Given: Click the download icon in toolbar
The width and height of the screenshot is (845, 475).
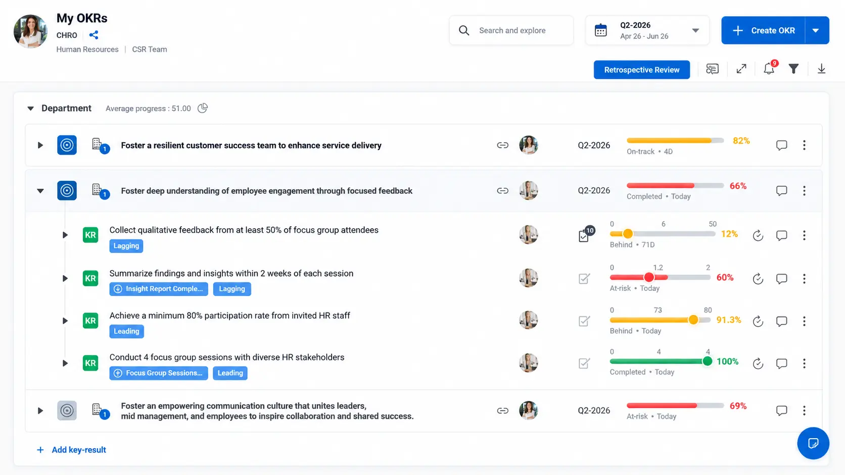Looking at the screenshot, I should 821,69.
